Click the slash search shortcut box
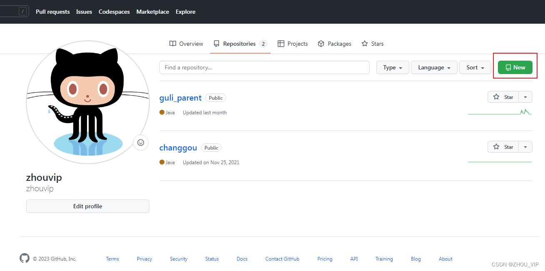 (x=22, y=12)
